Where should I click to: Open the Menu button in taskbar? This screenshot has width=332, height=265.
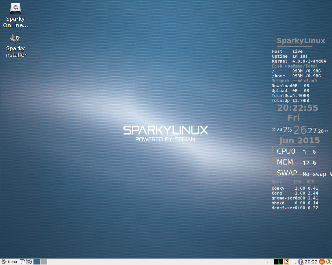tap(9, 262)
